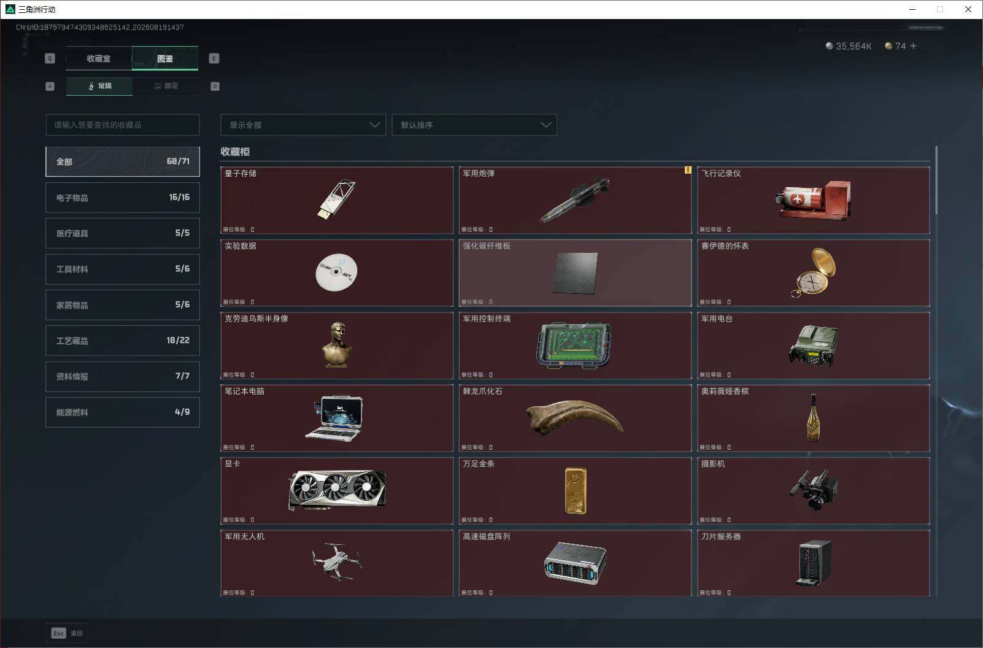Open the 刀片服务器 blade server item
Image resolution: width=983 pixels, height=648 pixels.
coord(814,563)
